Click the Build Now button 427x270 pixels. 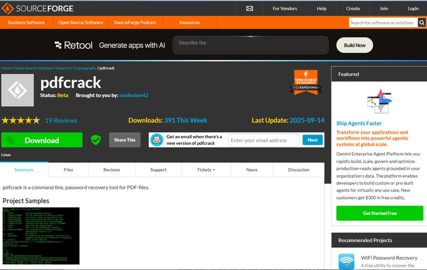click(x=354, y=45)
